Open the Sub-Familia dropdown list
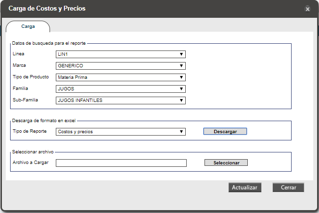The height and width of the screenshot is (213, 319). click(x=120, y=100)
